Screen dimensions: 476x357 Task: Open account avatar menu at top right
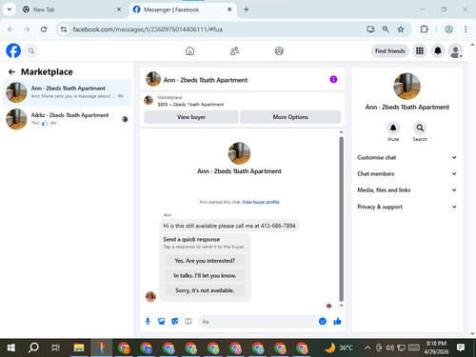456,50
